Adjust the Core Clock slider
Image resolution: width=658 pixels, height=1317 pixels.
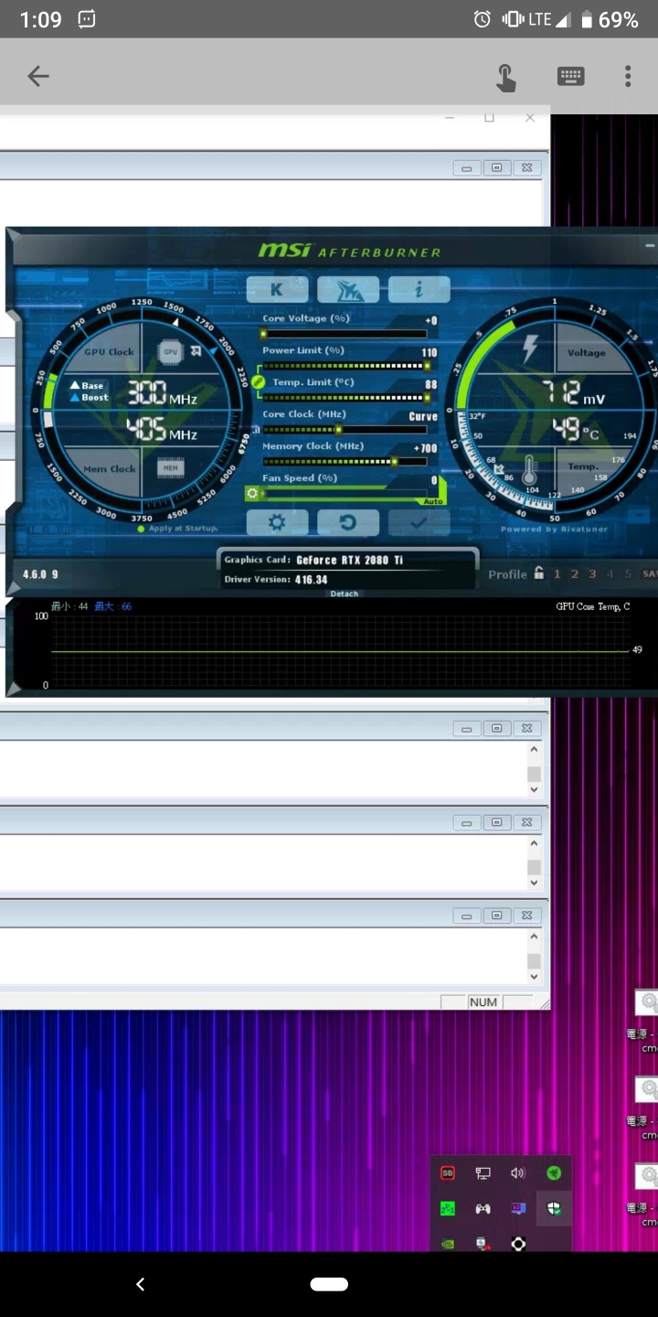pyautogui.click(x=345, y=429)
